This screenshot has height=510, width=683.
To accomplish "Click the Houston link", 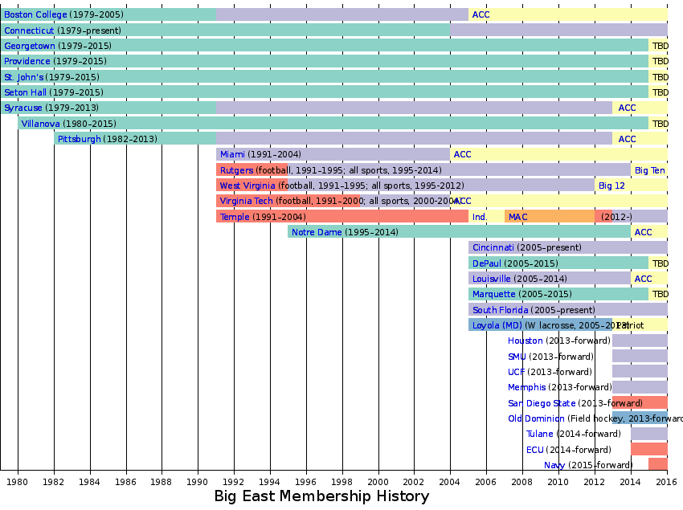I will [x=526, y=341].
